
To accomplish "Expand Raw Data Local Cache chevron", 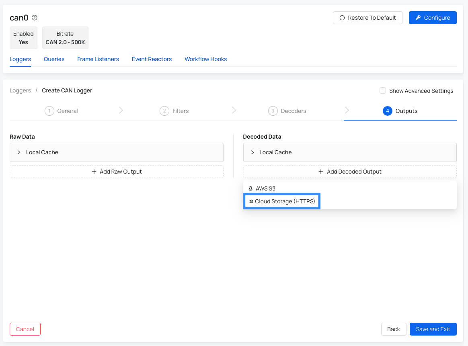I will (x=19, y=152).
